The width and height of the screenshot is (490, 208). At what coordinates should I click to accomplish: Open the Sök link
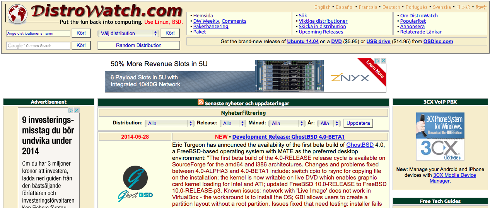303,16
